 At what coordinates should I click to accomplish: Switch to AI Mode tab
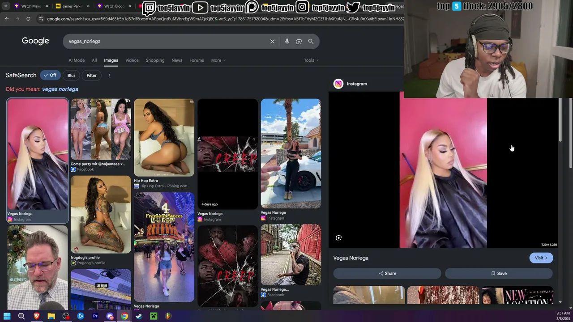(77, 60)
